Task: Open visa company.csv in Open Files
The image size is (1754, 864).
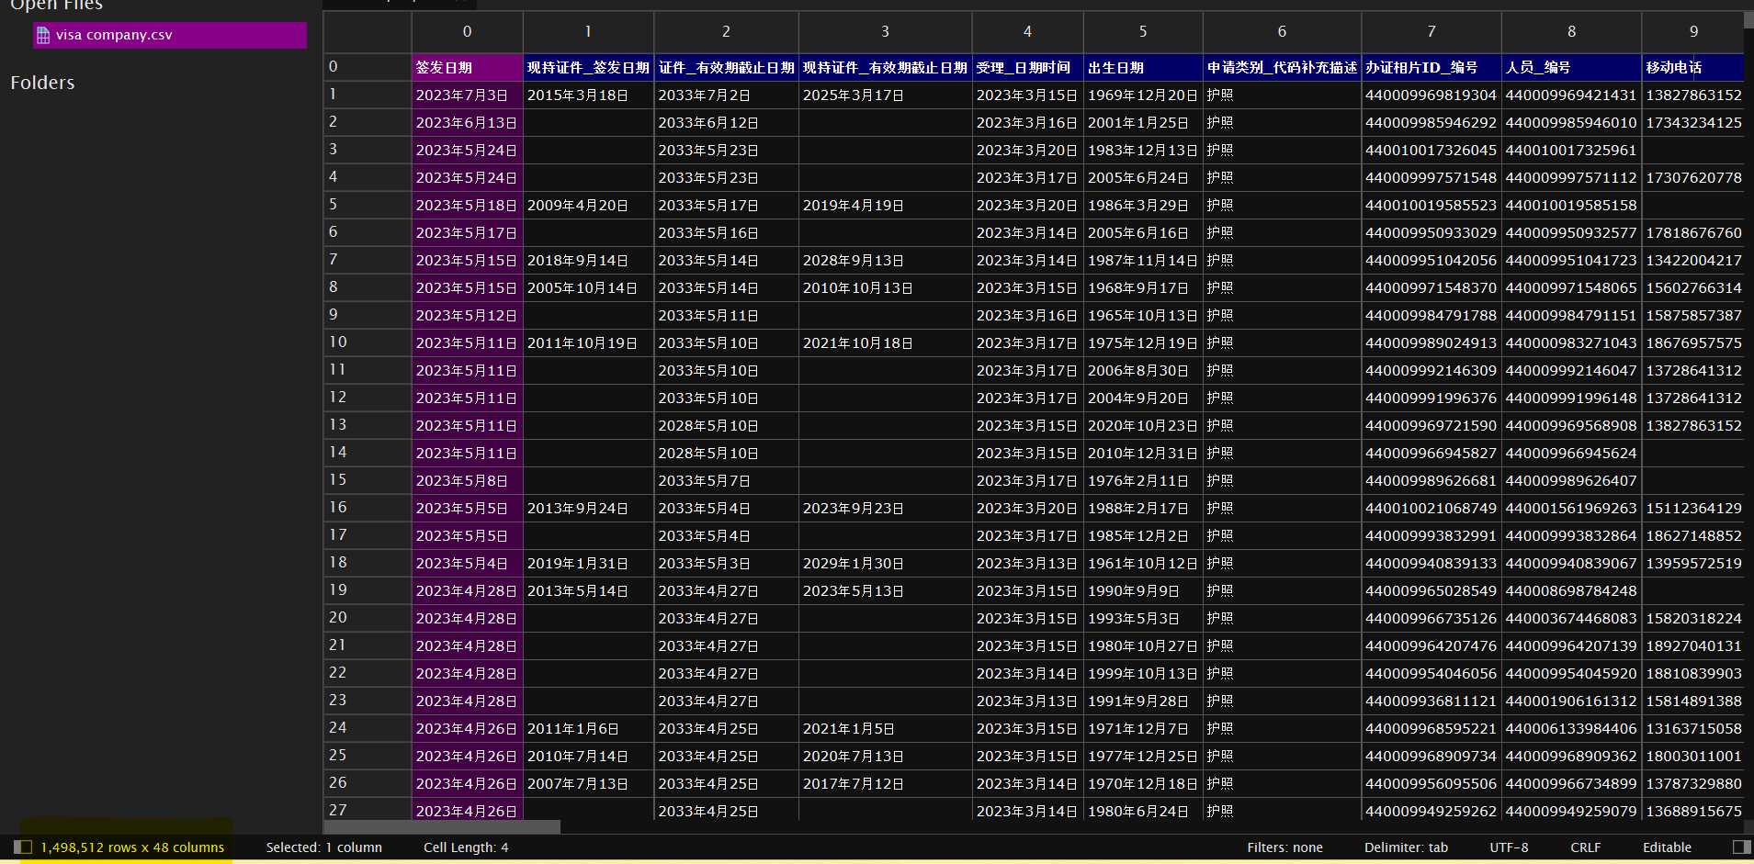Action: (x=170, y=35)
